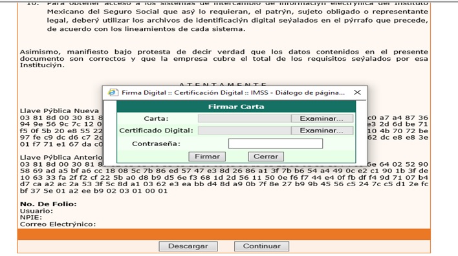Click the Carta label text

click(156, 118)
